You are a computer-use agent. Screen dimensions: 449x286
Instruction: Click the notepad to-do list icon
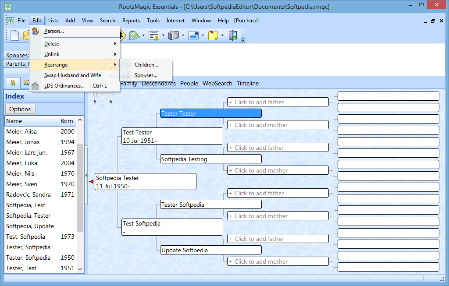pyautogui.click(x=134, y=35)
